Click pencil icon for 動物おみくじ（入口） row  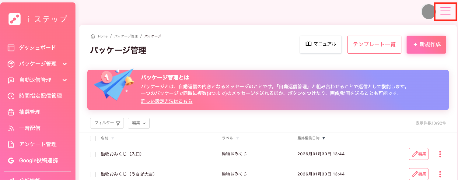point(414,154)
